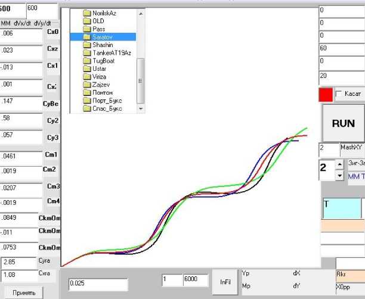Click the Cxz coefficient field .023
The width and height of the screenshot is (365, 299).
click(x=21, y=53)
